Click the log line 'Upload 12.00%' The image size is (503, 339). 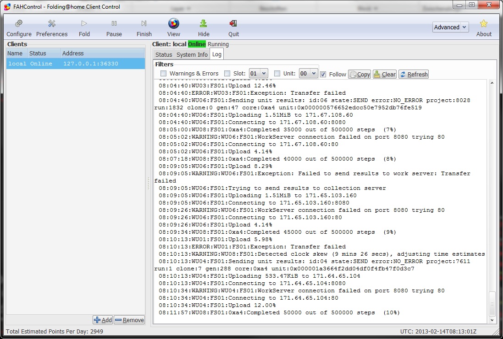pyautogui.click(x=217, y=306)
